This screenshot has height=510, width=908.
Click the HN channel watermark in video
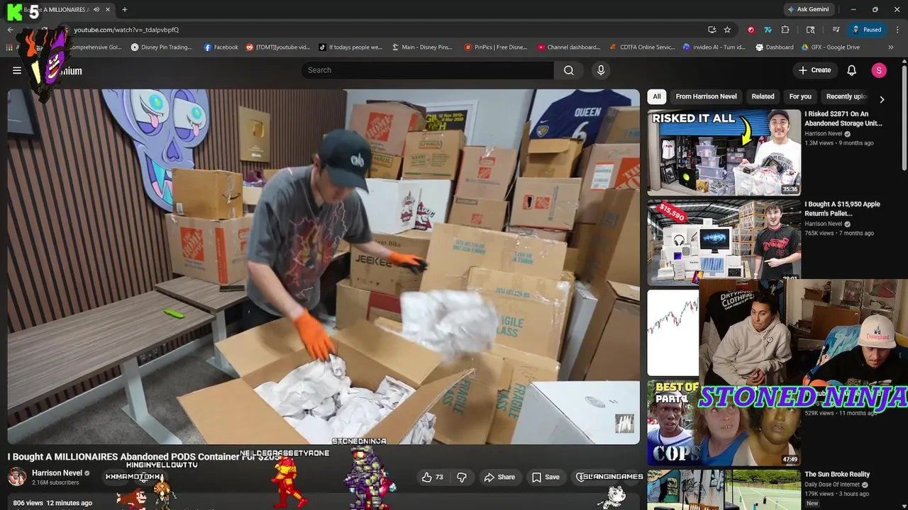click(624, 423)
